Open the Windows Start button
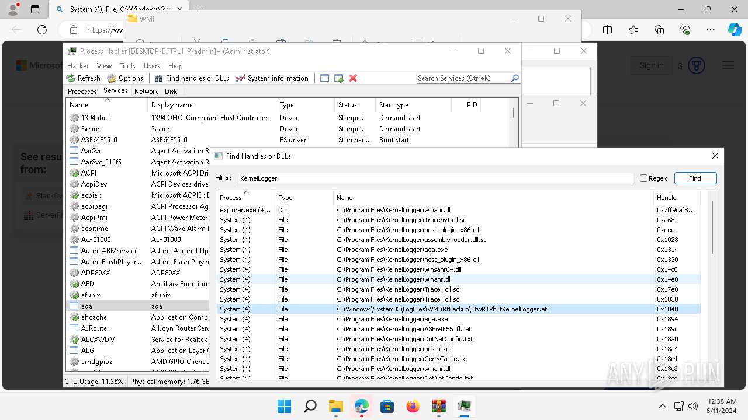Image resolution: width=748 pixels, height=420 pixels. [285, 406]
